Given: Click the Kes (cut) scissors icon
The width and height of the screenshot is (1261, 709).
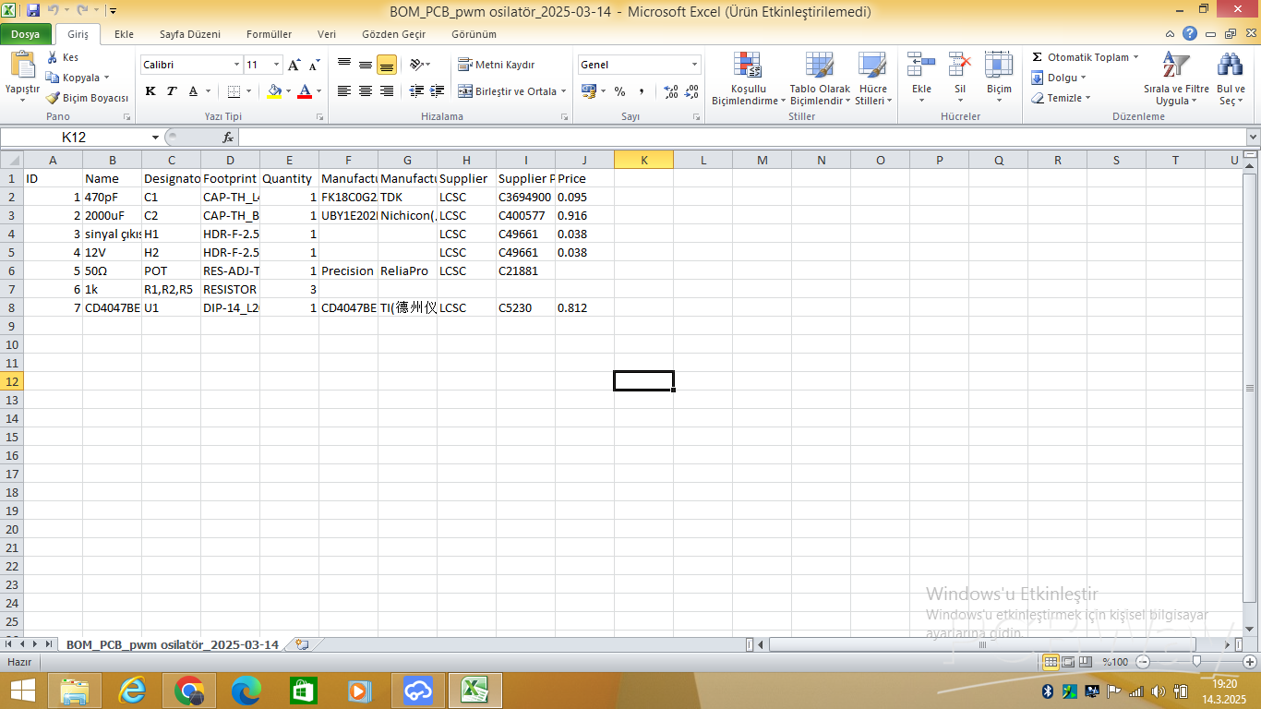Looking at the screenshot, I should point(54,57).
